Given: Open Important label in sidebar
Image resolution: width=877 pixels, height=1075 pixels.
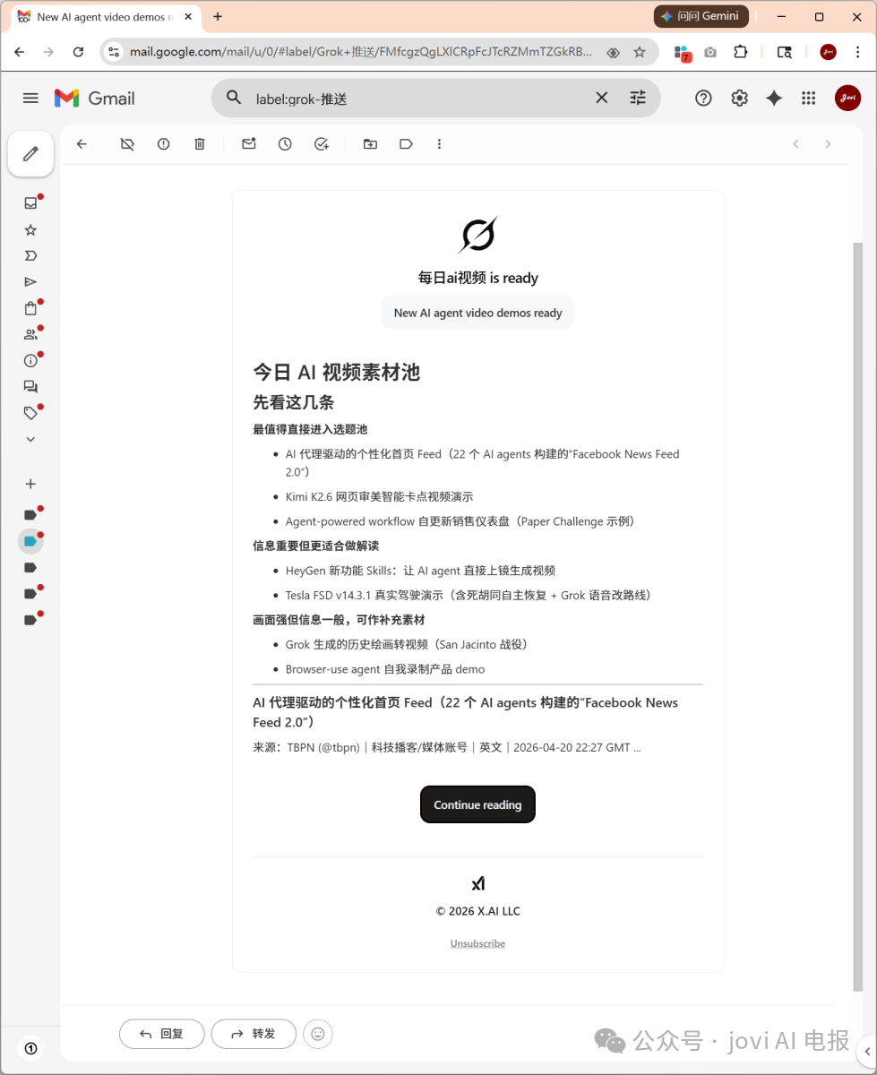Looking at the screenshot, I should tap(30, 256).
